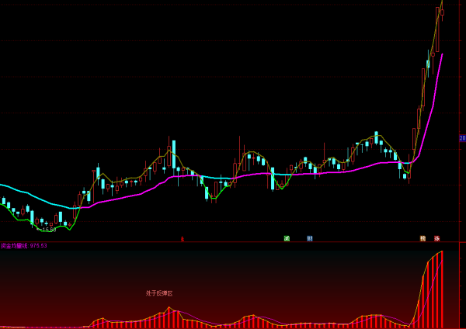Click the blue price tag showing 20
The height and width of the screenshot is (329, 466).
(462, 138)
